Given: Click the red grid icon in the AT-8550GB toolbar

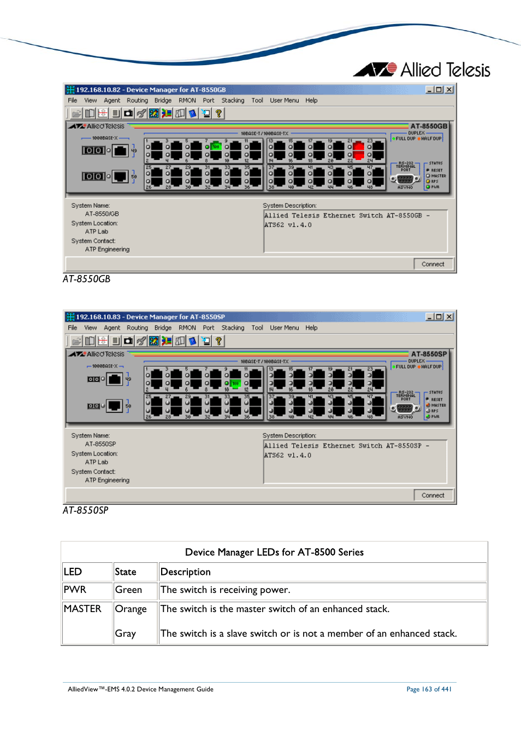Looking at the screenshot, I should pos(103,113).
